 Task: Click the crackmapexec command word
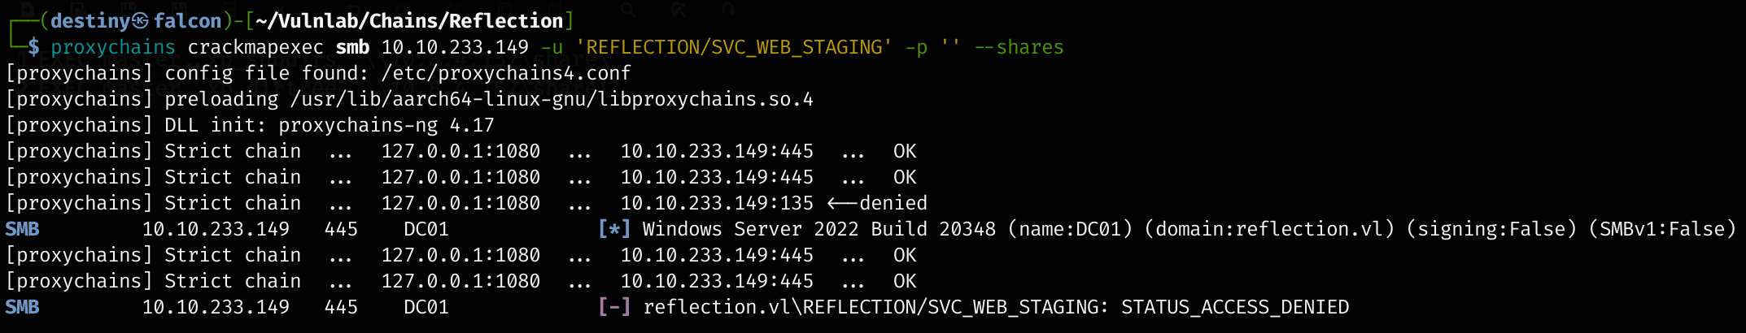click(x=255, y=47)
